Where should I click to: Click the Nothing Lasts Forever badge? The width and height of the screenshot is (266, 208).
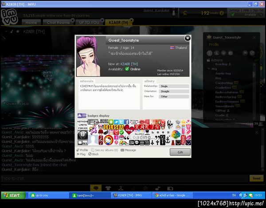click(x=82, y=125)
